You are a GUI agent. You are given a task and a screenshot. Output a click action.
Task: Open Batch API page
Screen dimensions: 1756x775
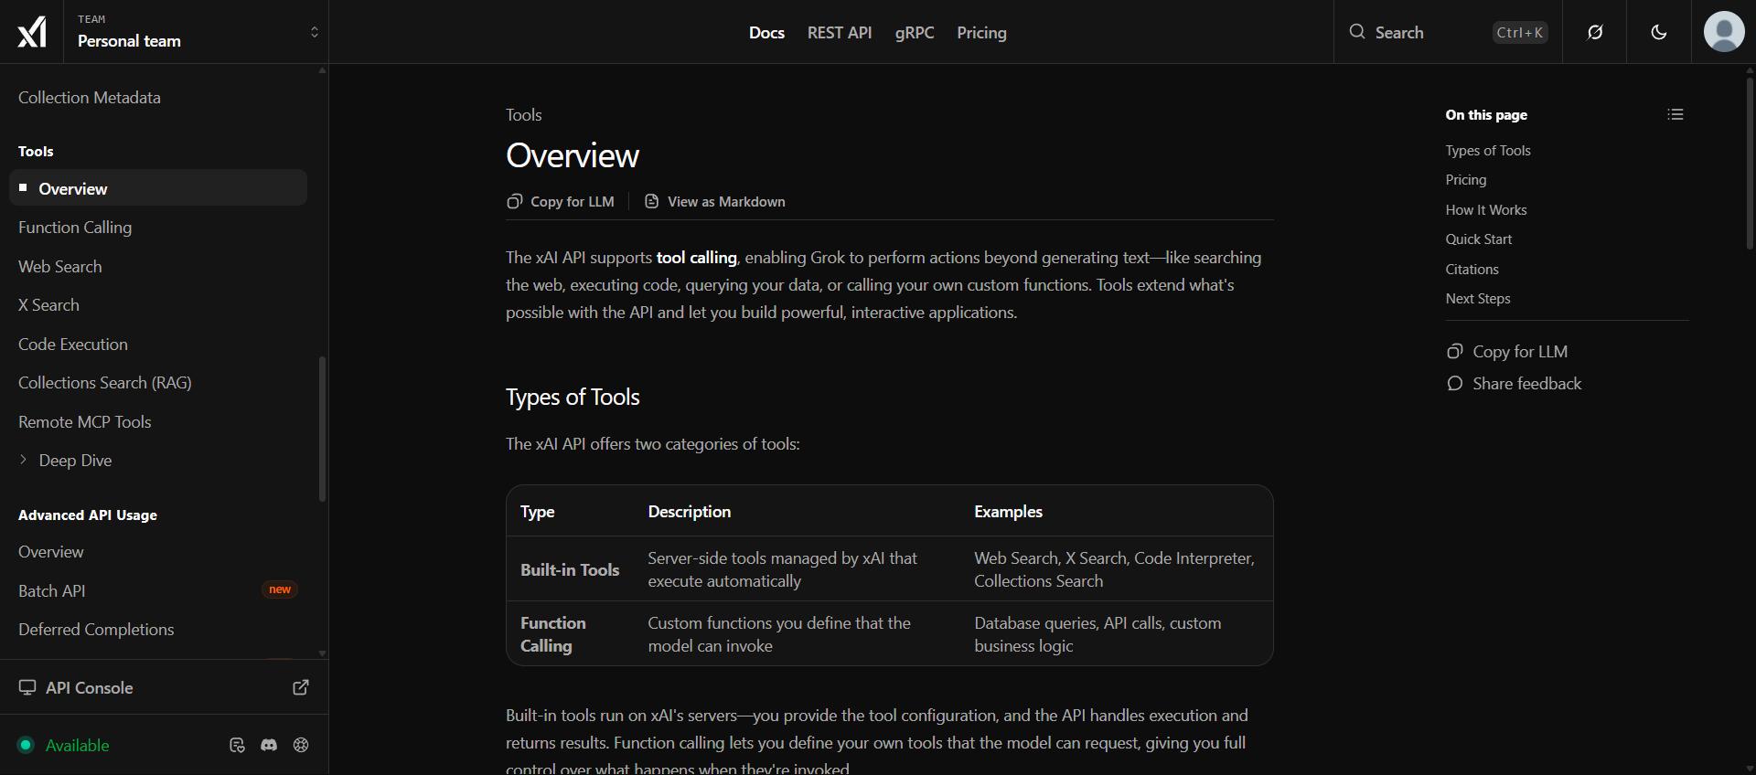52,591
